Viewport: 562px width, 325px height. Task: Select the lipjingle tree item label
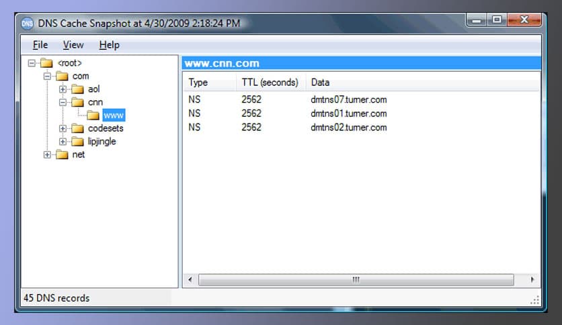(102, 142)
